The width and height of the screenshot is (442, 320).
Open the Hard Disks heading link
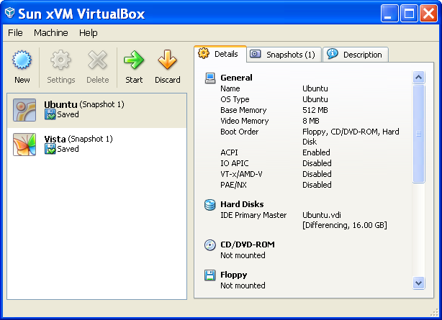(242, 204)
